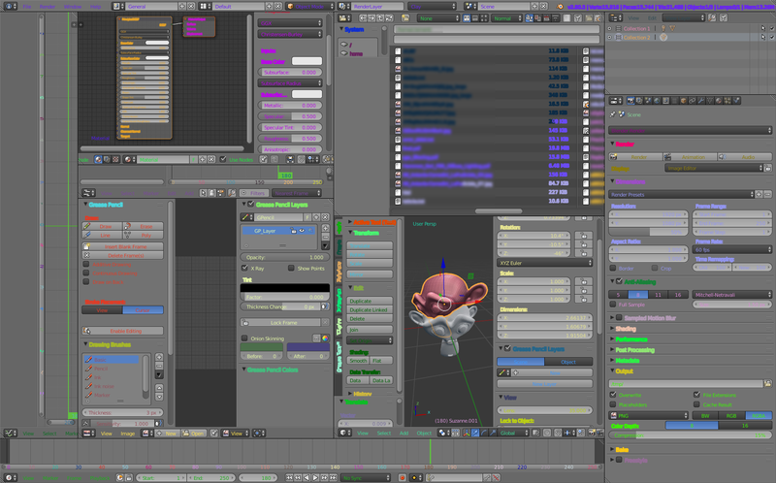Open the Select menu in 3D viewport header
The height and width of the screenshot is (483, 776).
coord(383,434)
